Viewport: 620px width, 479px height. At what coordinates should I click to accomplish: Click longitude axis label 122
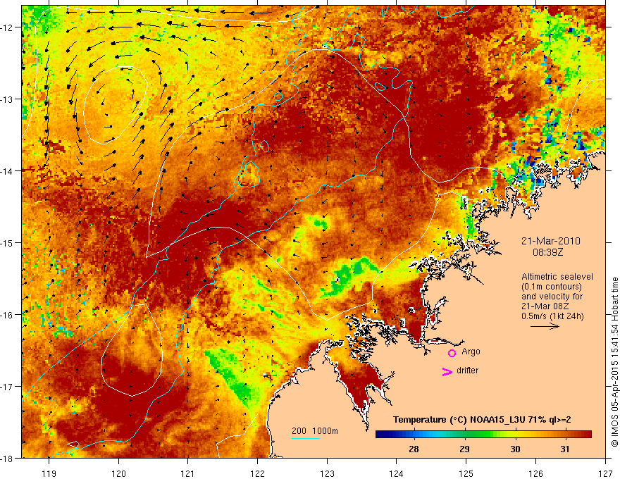tap(257, 473)
